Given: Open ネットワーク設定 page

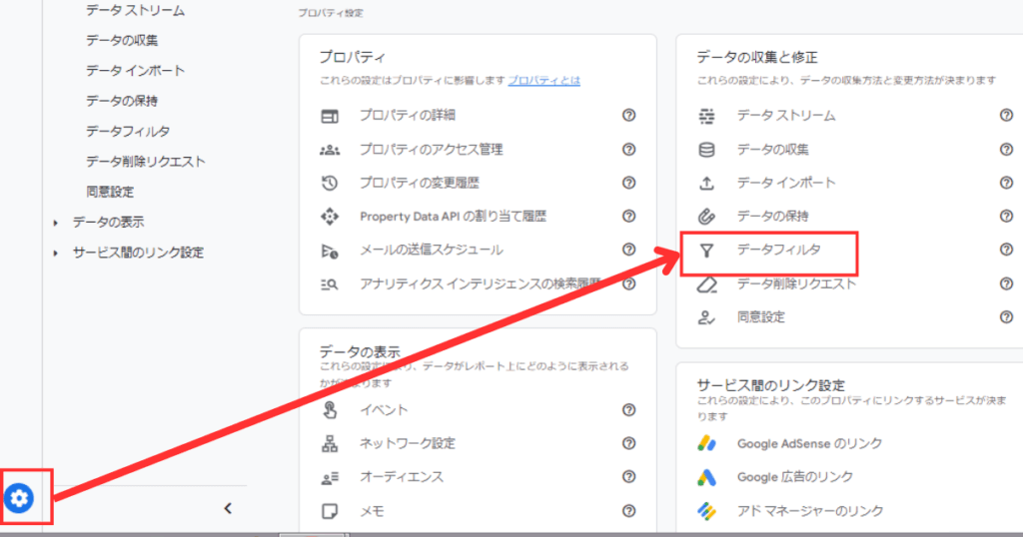Looking at the screenshot, I should click(x=408, y=443).
